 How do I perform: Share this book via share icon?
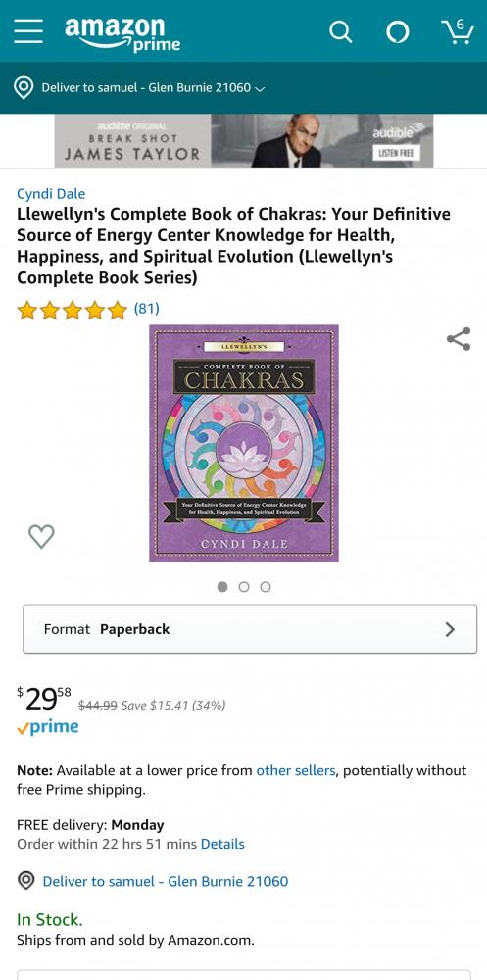(459, 339)
